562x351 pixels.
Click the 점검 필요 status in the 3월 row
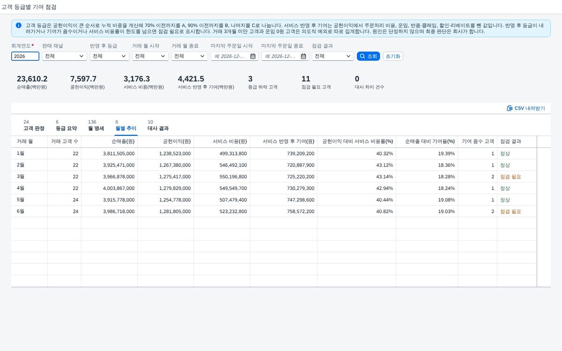(510, 177)
